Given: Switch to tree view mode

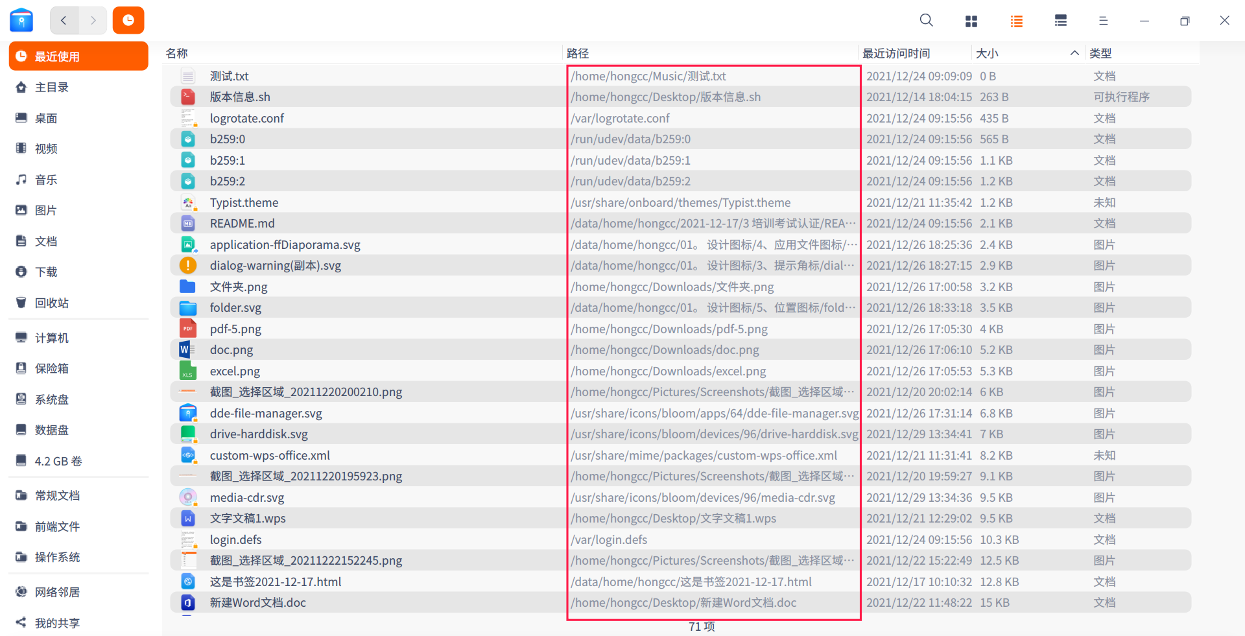Looking at the screenshot, I should (x=1061, y=21).
